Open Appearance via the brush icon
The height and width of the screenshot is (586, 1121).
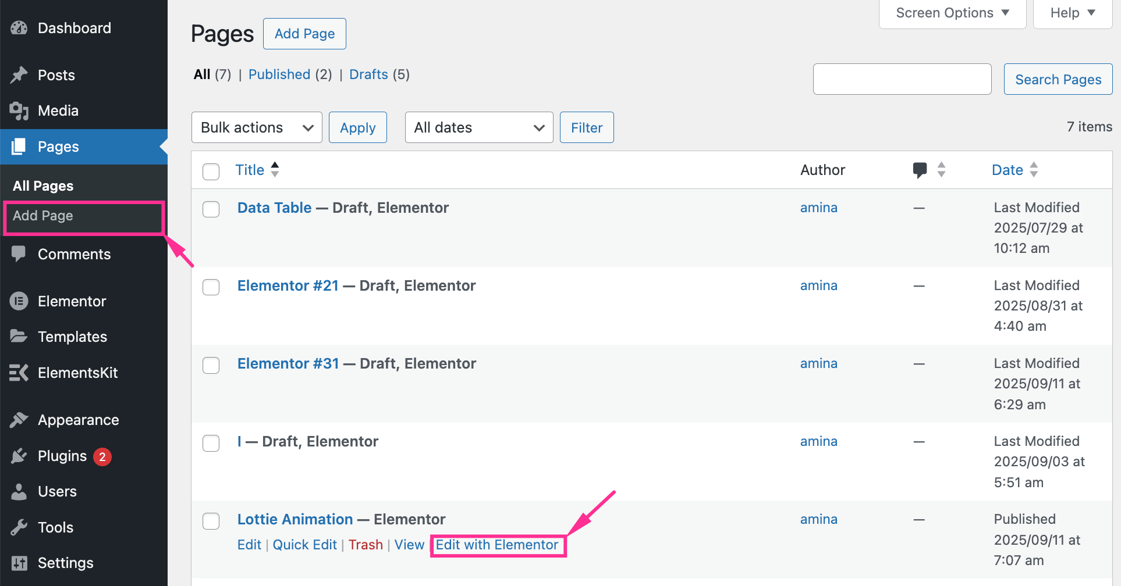pos(19,420)
